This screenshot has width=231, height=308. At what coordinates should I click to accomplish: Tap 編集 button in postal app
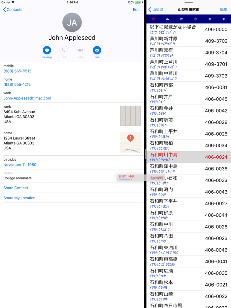coord(223,10)
